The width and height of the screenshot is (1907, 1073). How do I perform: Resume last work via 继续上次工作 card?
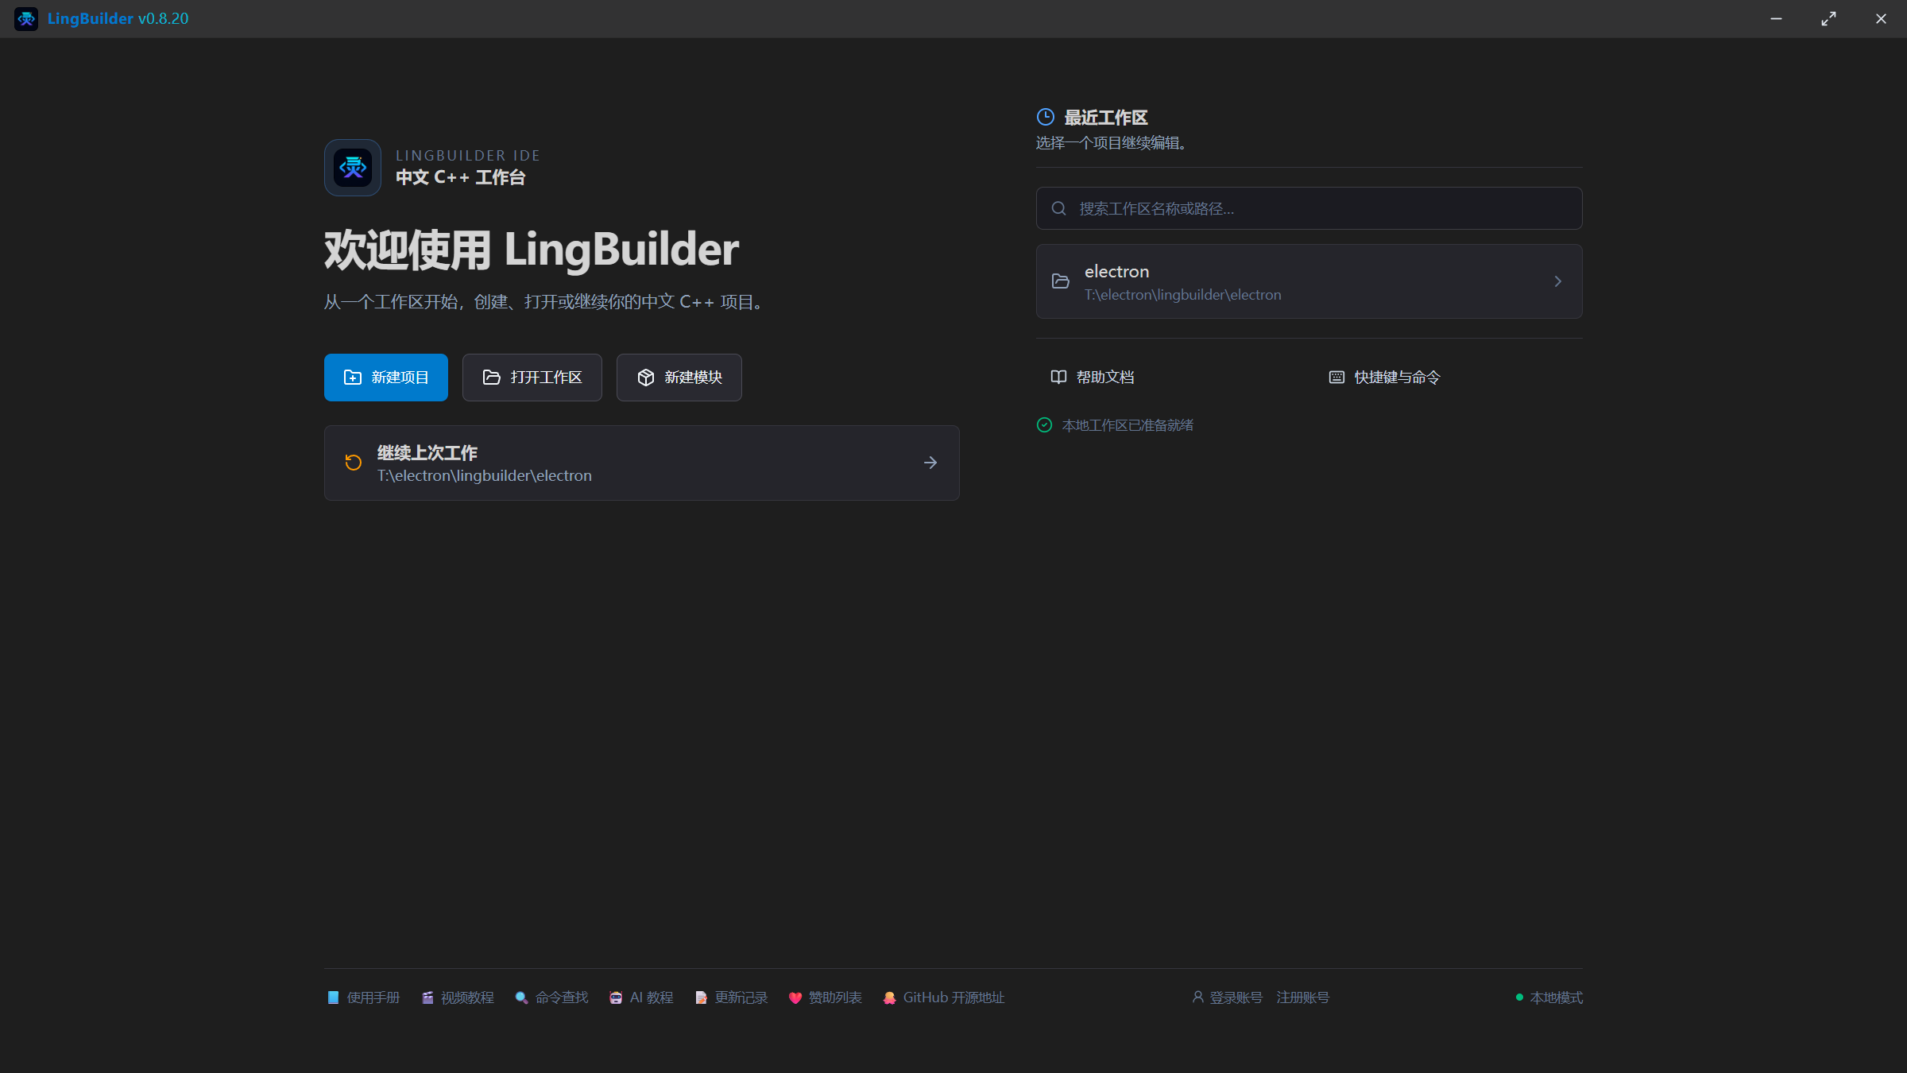pos(641,463)
